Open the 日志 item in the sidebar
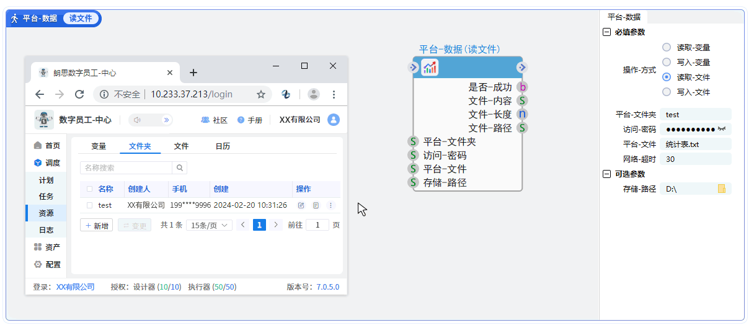The width and height of the screenshot is (754, 325). [46, 230]
